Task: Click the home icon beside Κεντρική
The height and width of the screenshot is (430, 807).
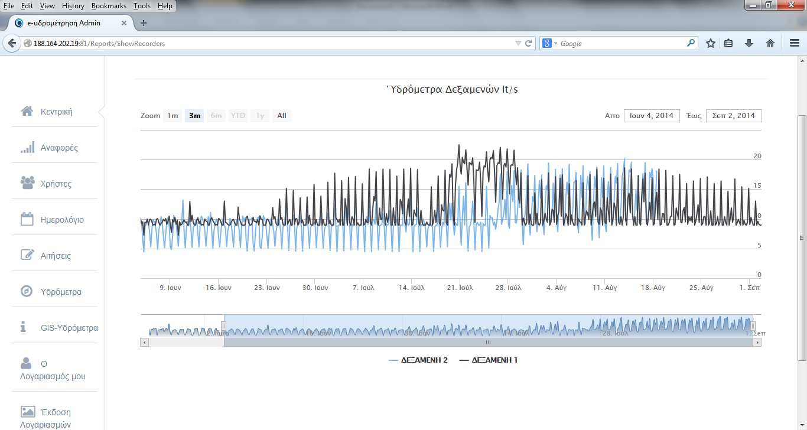Action: pos(27,111)
